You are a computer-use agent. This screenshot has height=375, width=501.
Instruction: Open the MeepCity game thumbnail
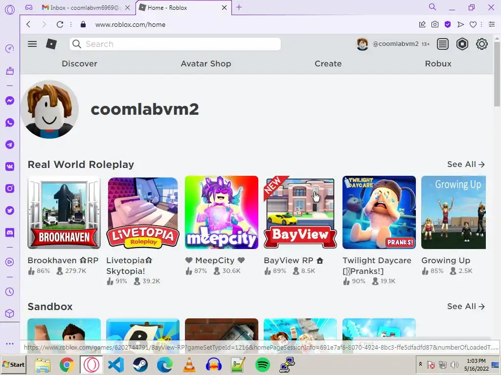coord(222,212)
